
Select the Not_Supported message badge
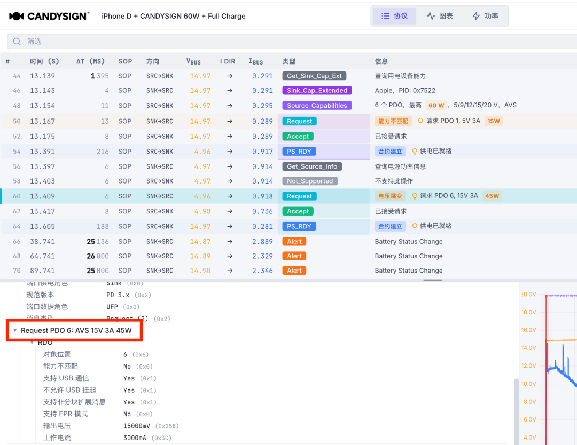pyautogui.click(x=310, y=181)
